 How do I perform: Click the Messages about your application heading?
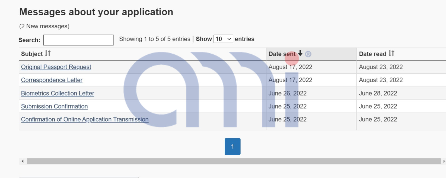point(96,12)
